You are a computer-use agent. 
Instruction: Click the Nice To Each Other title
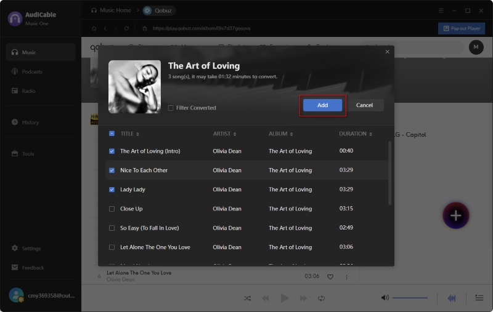(144, 170)
